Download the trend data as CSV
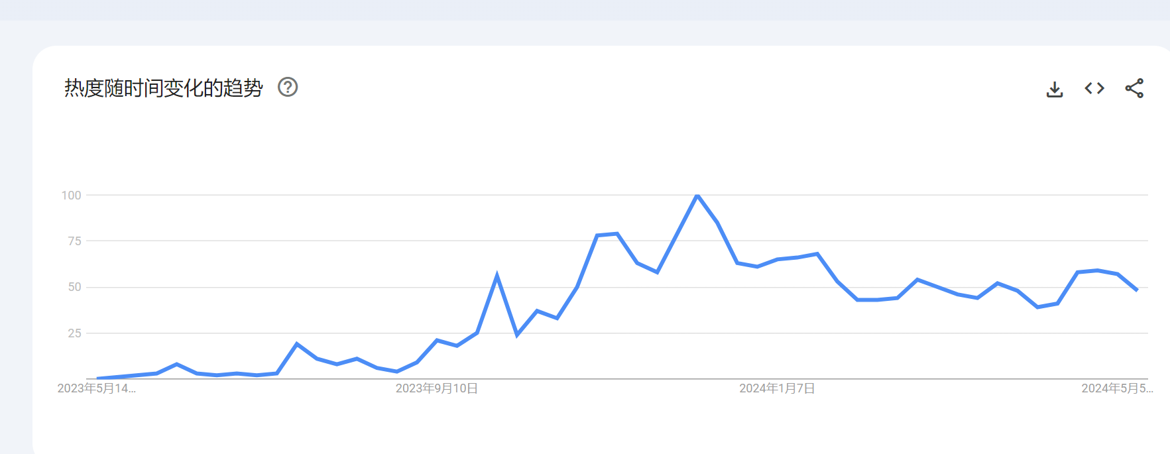The image size is (1170, 454). coord(1055,89)
